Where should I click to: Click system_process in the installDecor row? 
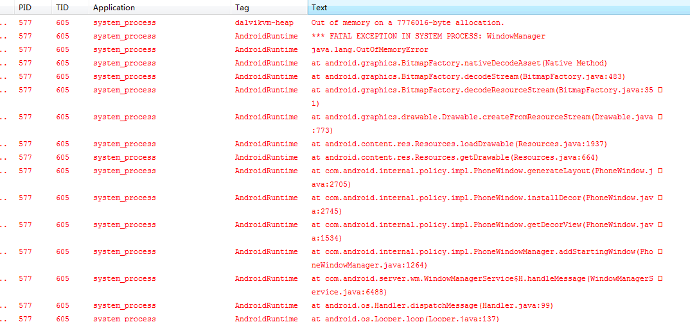coord(124,198)
